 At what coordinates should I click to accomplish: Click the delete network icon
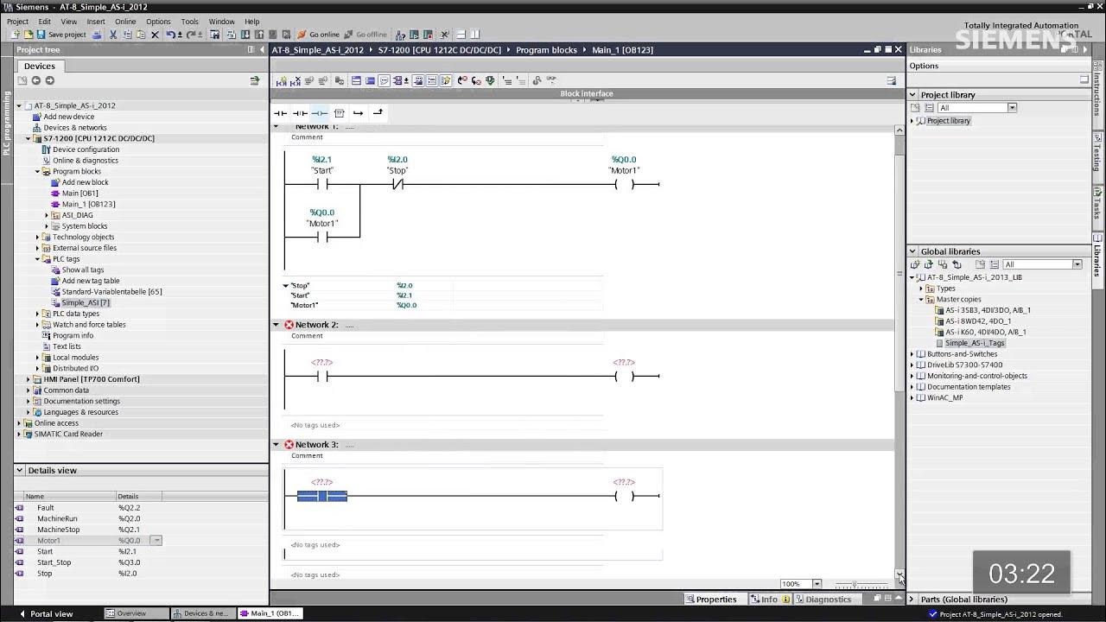tap(296, 80)
